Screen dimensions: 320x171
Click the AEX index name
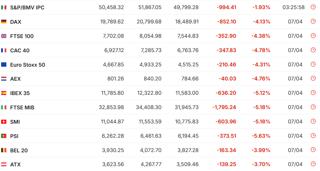(x=16, y=79)
